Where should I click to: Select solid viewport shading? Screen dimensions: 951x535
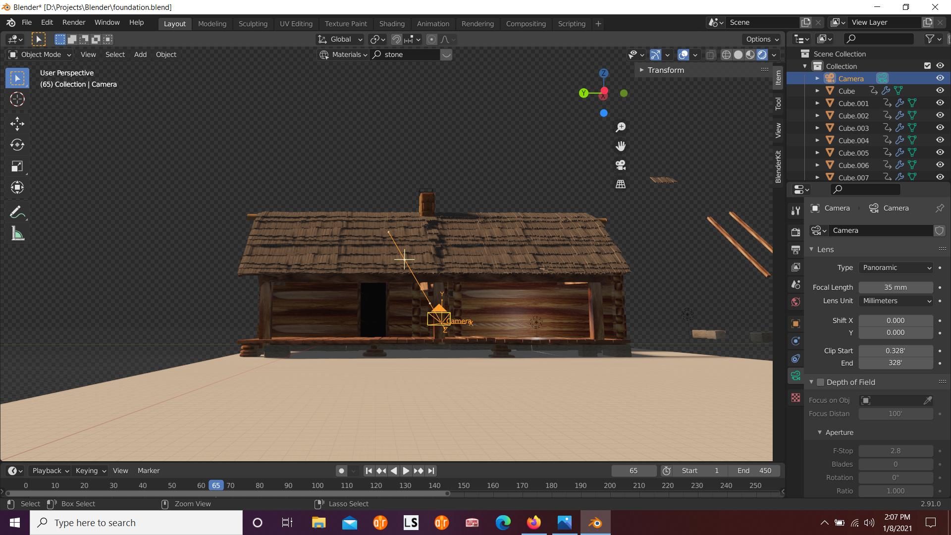point(738,54)
